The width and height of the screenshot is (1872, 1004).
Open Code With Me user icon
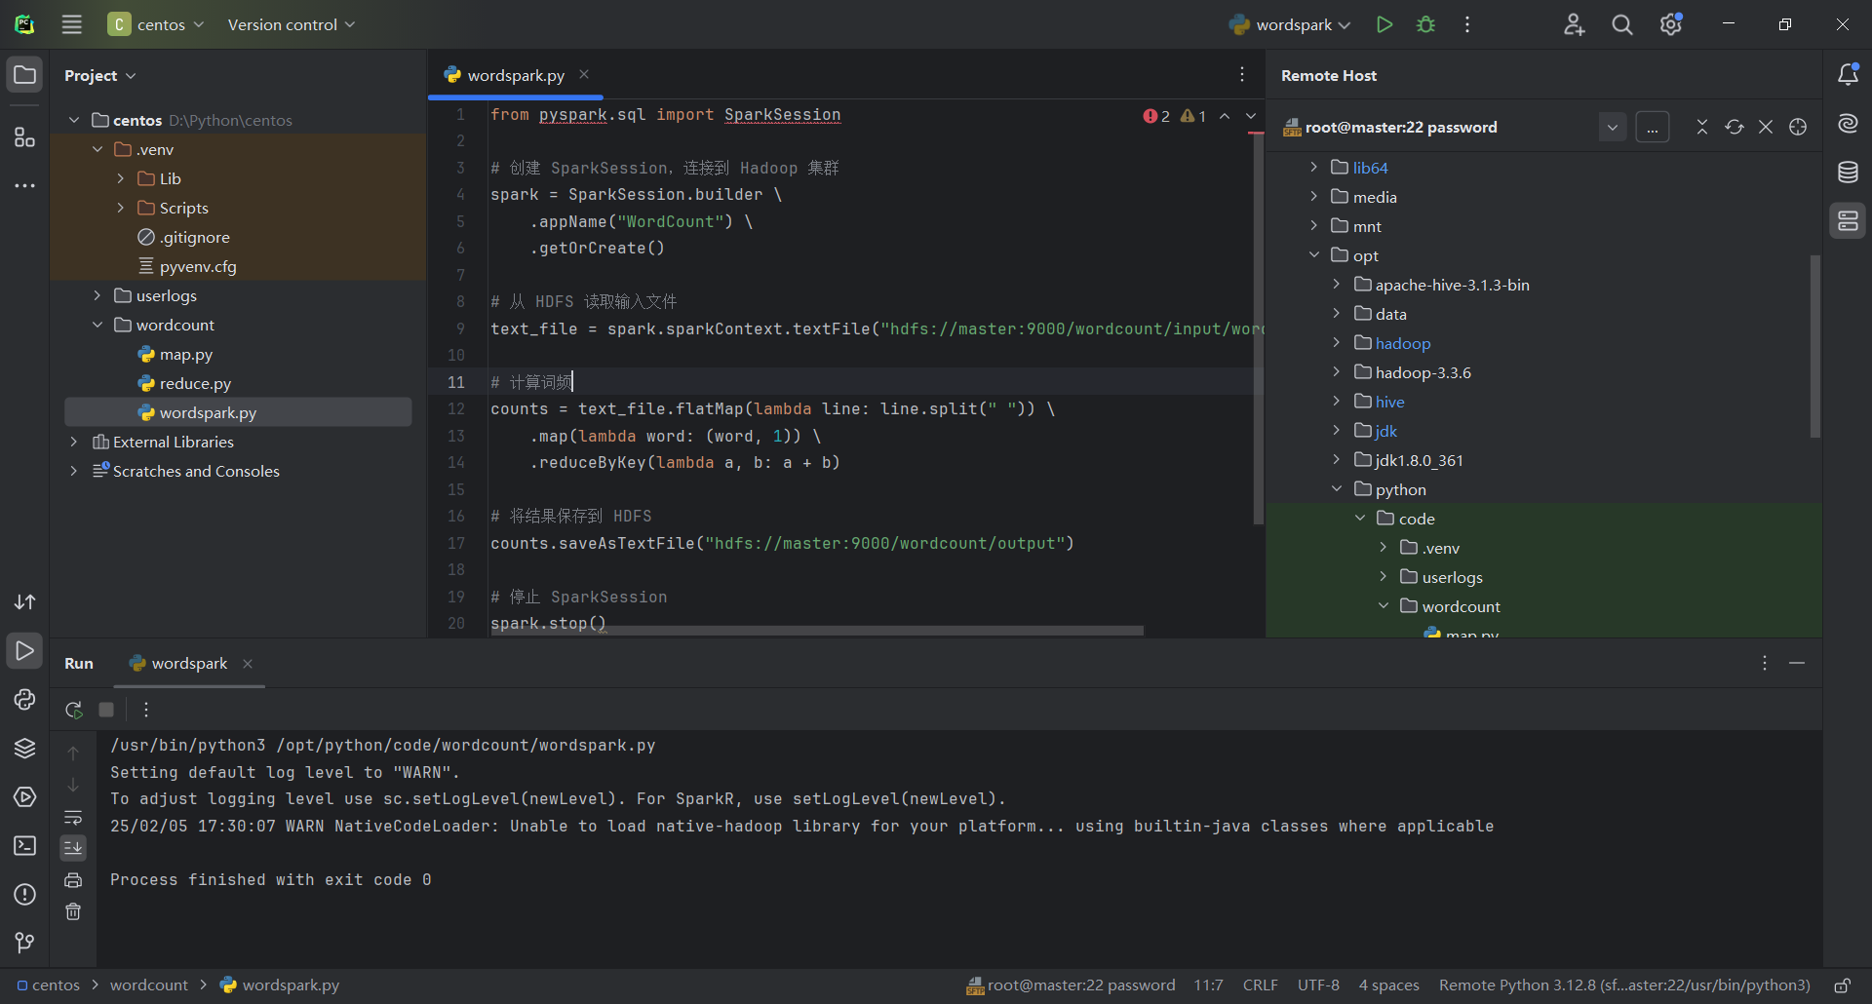[1574, 24]
